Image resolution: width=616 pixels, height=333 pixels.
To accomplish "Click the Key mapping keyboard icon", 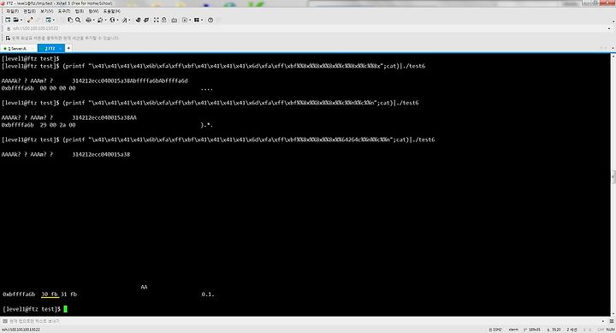I will click(x=174, y=20).
